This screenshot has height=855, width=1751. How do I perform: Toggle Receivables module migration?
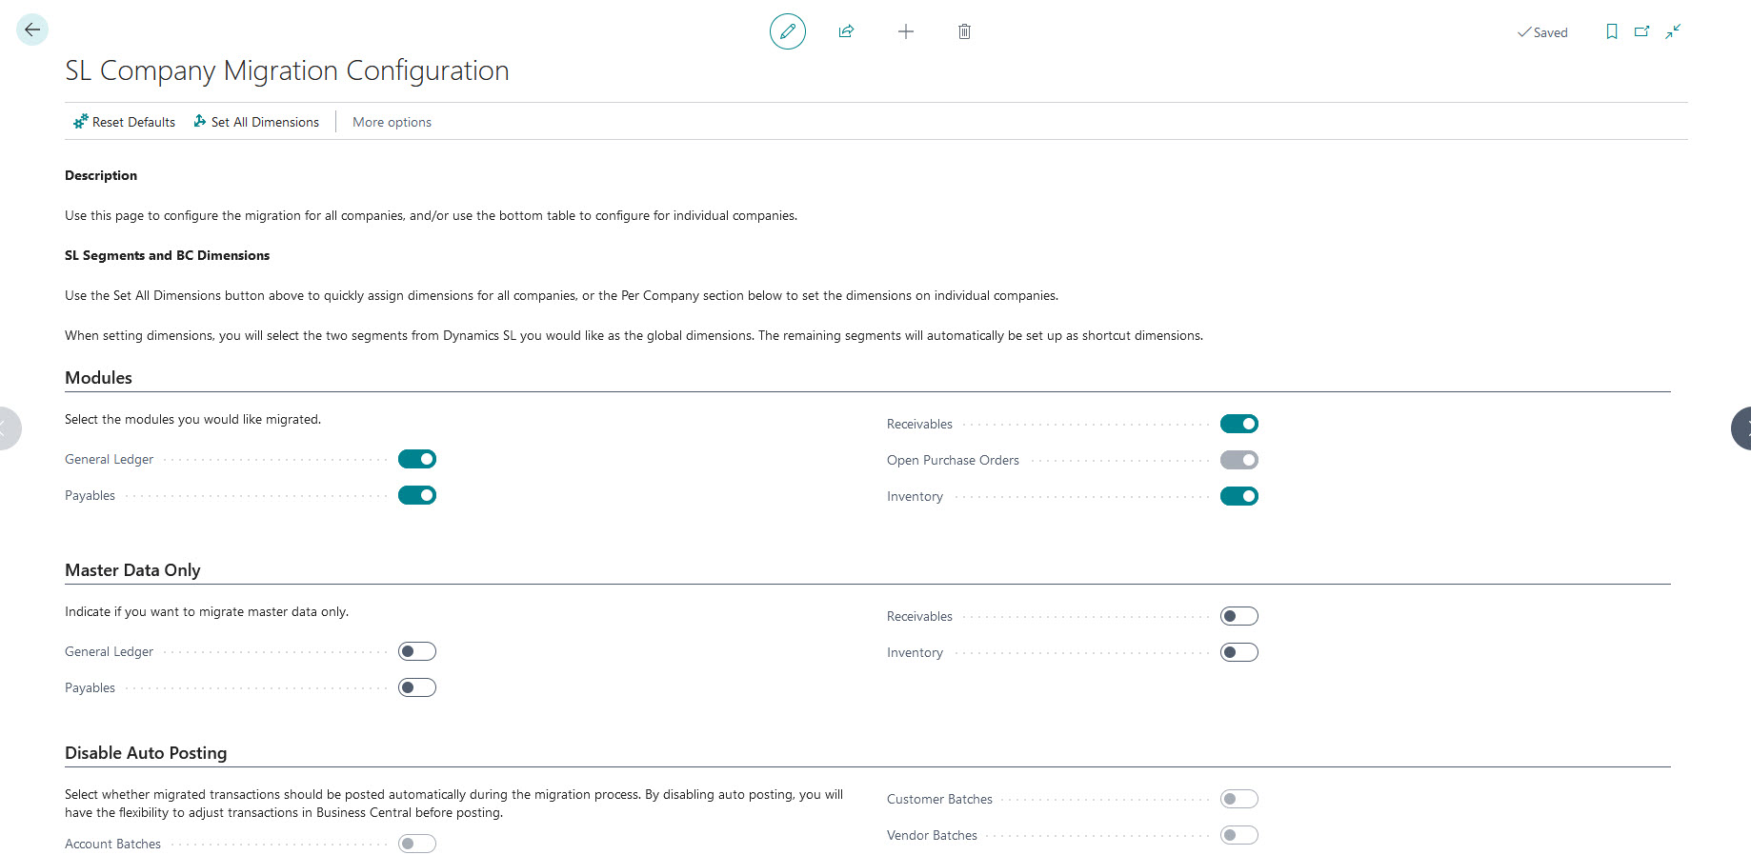(x=1239, y=424)
